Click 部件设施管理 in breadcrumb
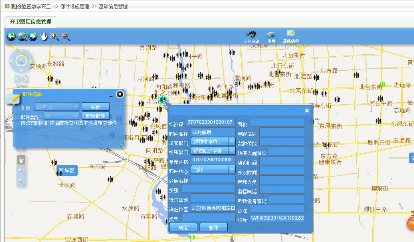Screen dimensions: 414x242 75,6
